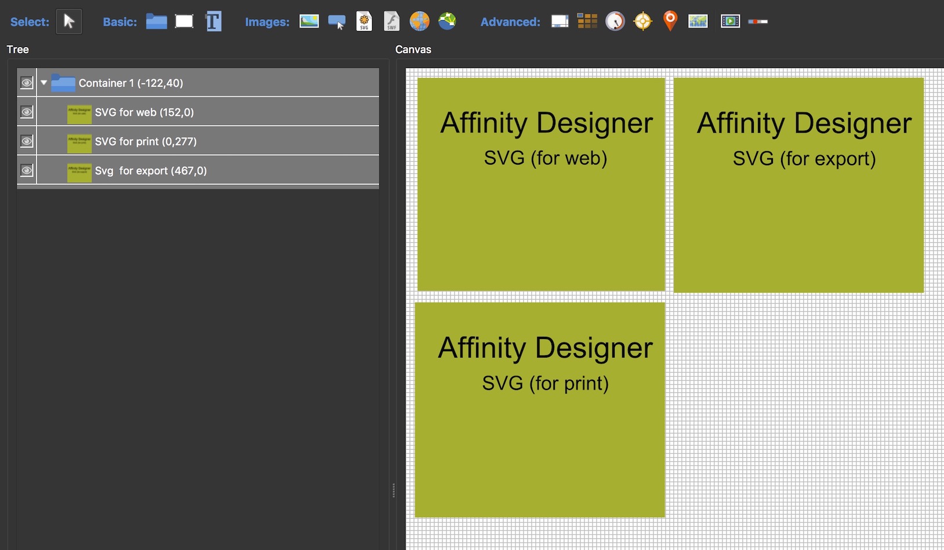Select the SVG (for print) canvas object
This screenshot has width=944, height=550.
point(540,410)
